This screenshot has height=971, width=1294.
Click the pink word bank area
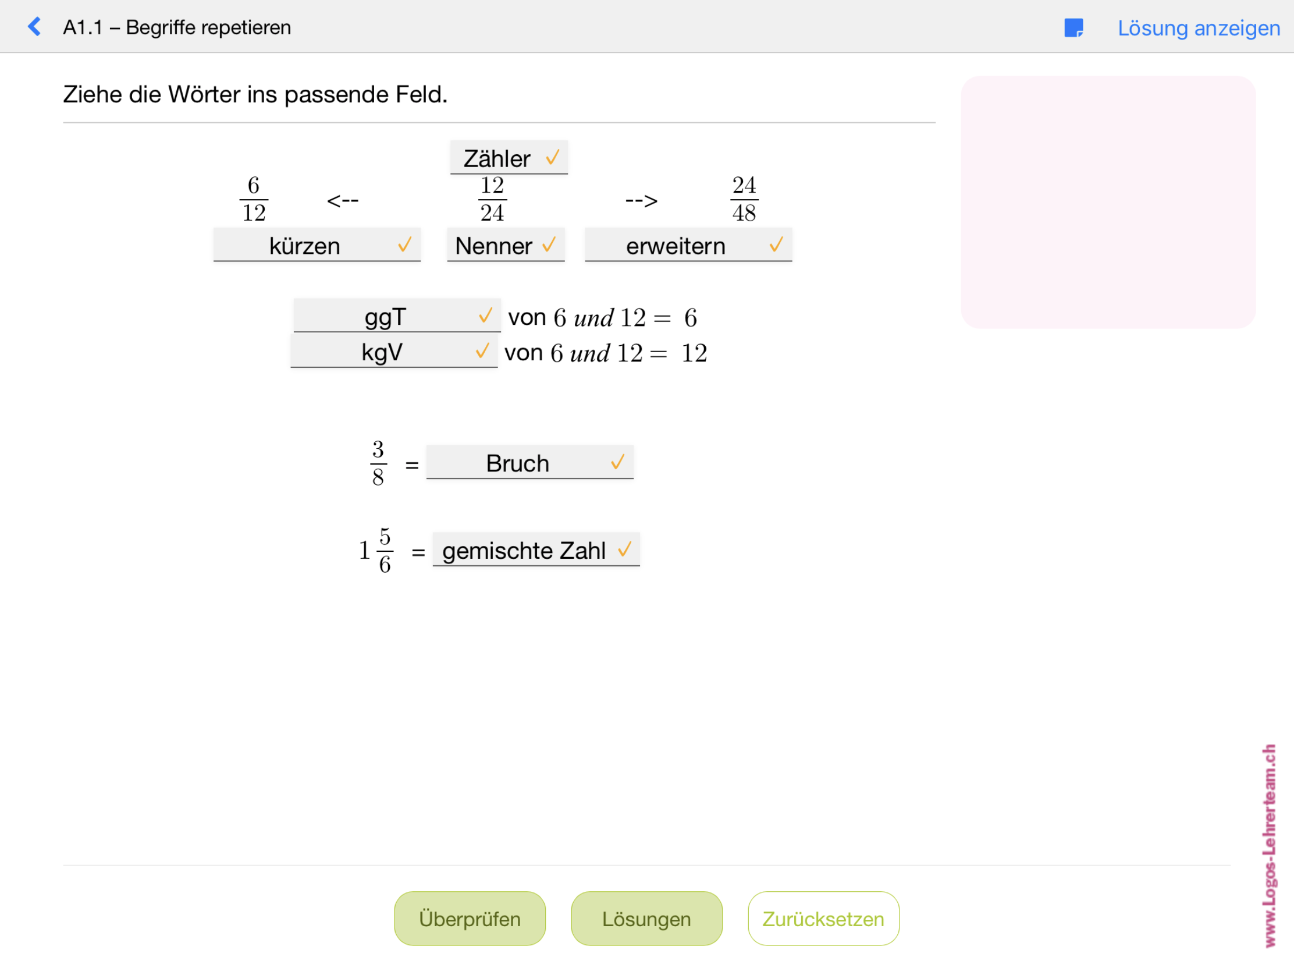coord(1107,202)
